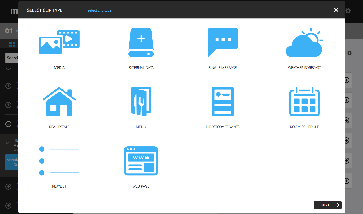
Task: Click the ROOM SCHEDULE label
Action: point(304,127)
